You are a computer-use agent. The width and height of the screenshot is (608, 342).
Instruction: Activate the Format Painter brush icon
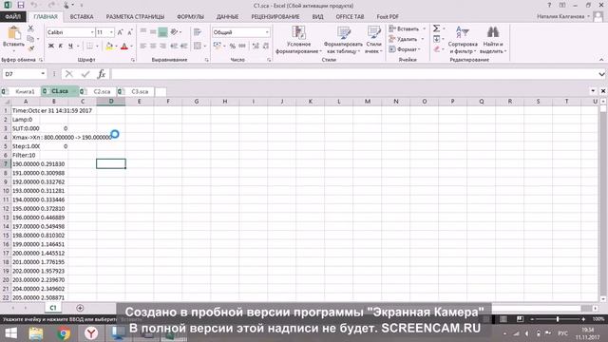tap(30, 48)
